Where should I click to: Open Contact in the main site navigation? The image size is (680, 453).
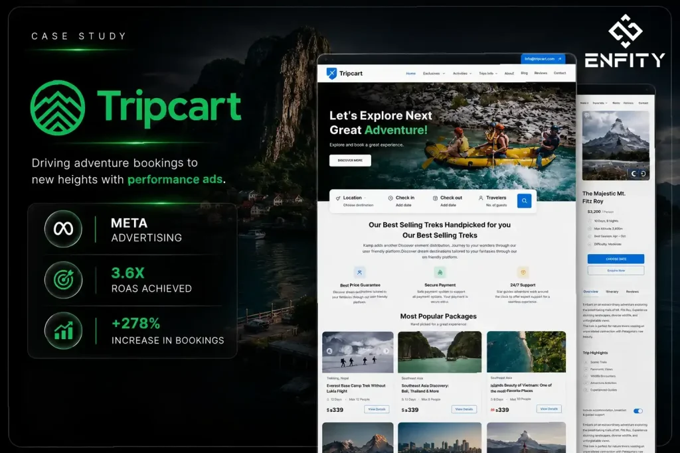[560, 73]
